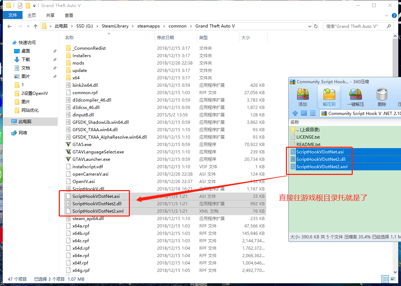Viewport: 401px width, 286px height.
Task: Open the 共享 ribbon tab
Action: (50, 16)
